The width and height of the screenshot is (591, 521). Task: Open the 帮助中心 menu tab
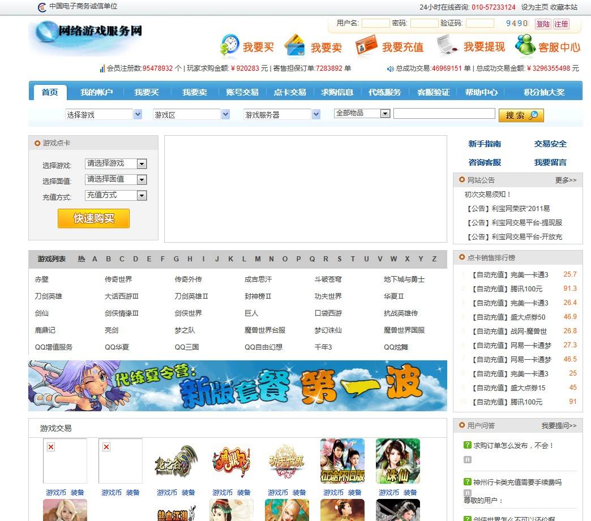pyautogui.click(x=481, y=92)
